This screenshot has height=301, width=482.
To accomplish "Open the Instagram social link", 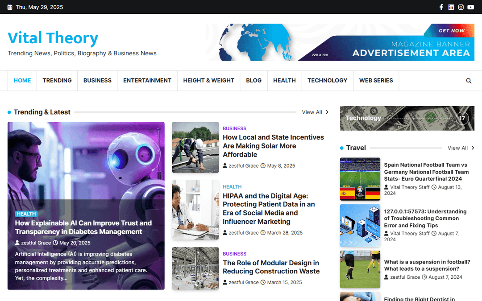I will pos(461,7).
